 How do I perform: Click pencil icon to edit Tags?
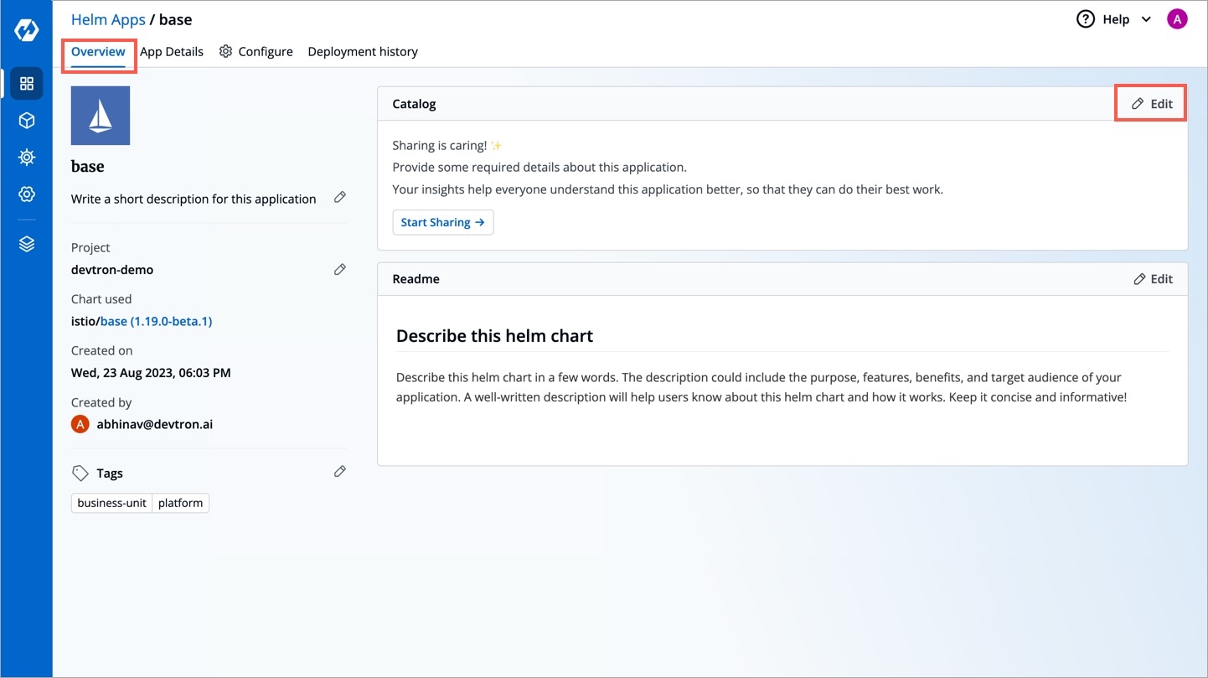340,472
